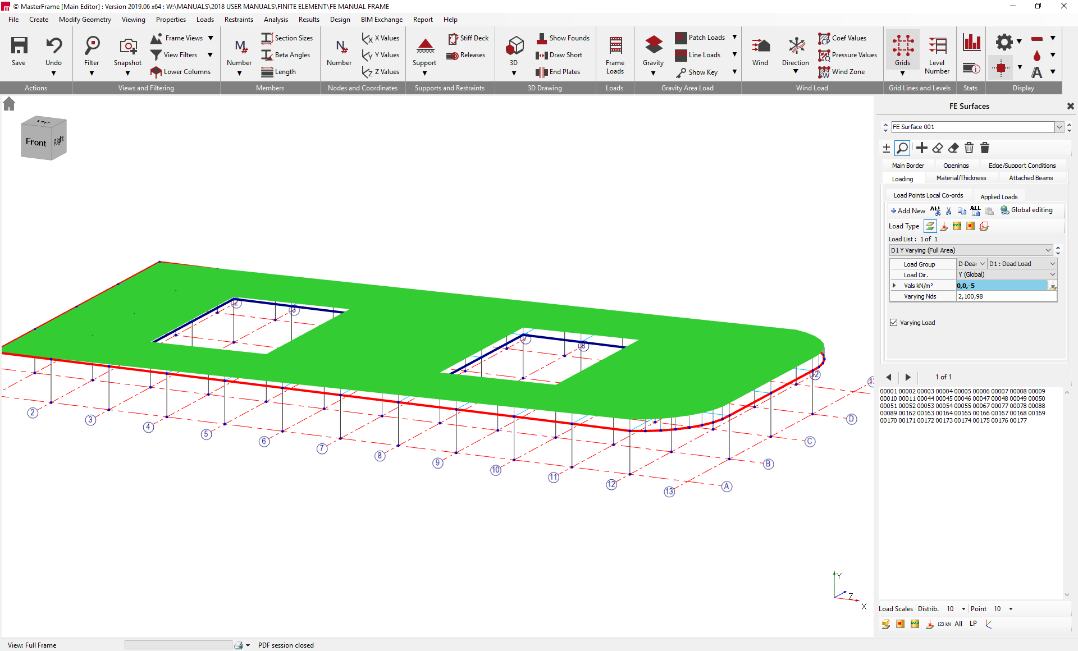Click the Gravity area load icon
Image resolution: width=1078 pixels, height=651 pixels.
point(654,45)
